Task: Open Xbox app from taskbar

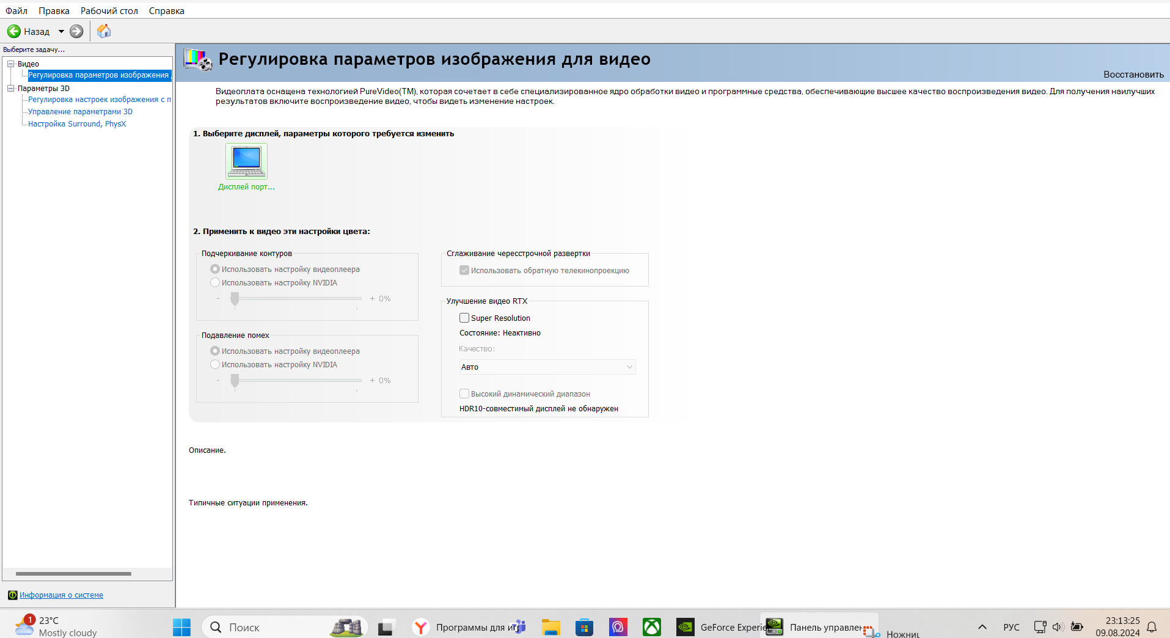Action: tap(652, 627)
